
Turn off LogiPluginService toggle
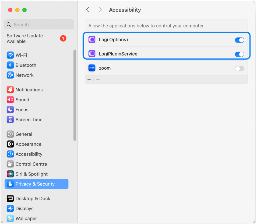239,54
